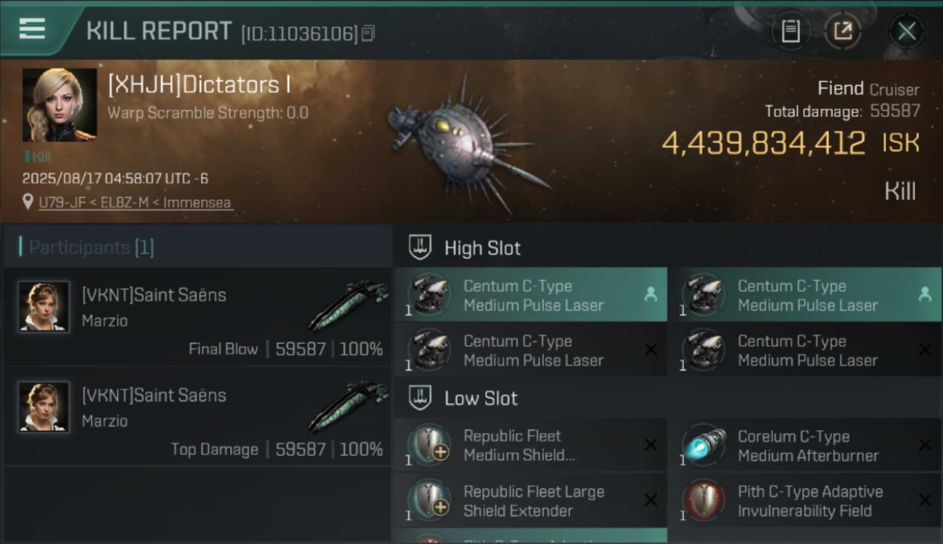Screen dimensions: 943x544
Task: Open the hamburger menu icon
Action: [x=32, y=29]
